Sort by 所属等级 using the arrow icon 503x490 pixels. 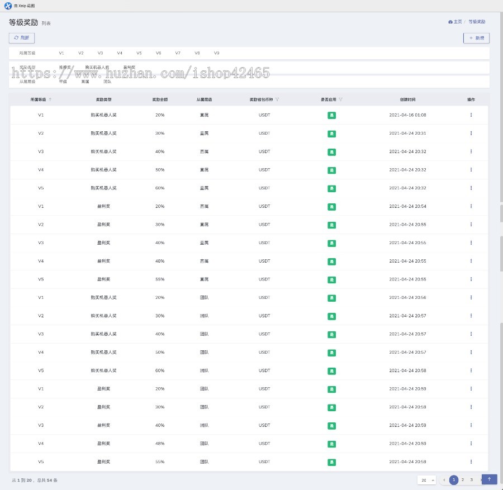click(50, 99)
